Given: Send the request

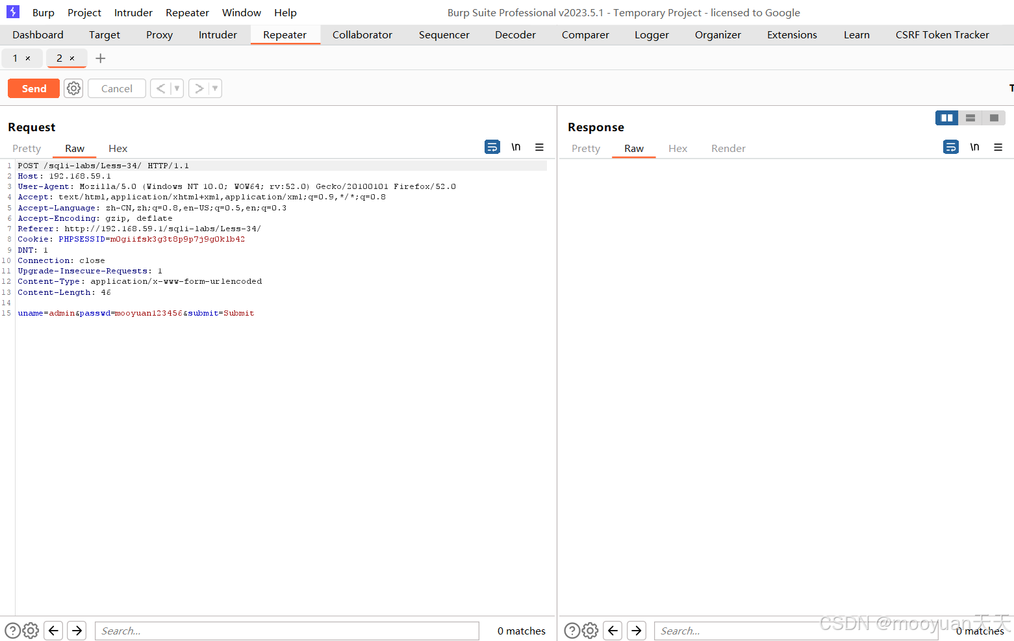Looking at the screenshot, I should tap(34, 88).
